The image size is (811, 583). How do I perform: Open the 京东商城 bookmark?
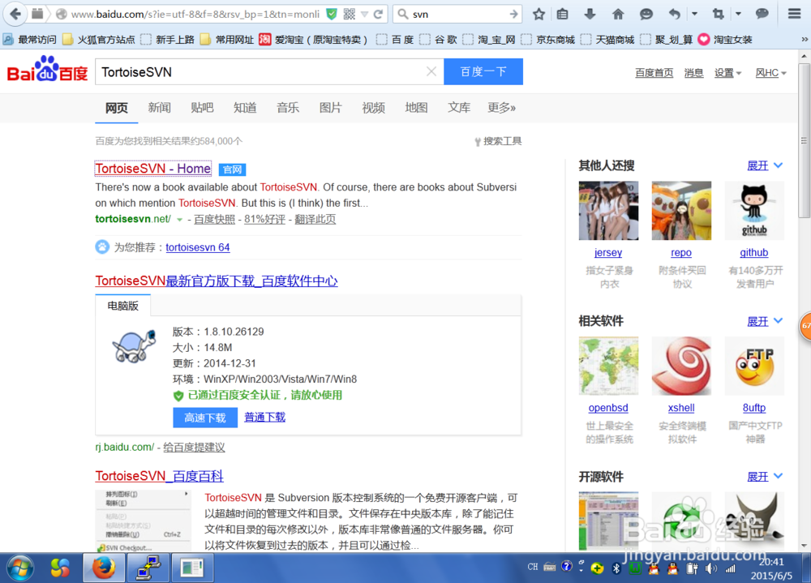tap(549, 39)
